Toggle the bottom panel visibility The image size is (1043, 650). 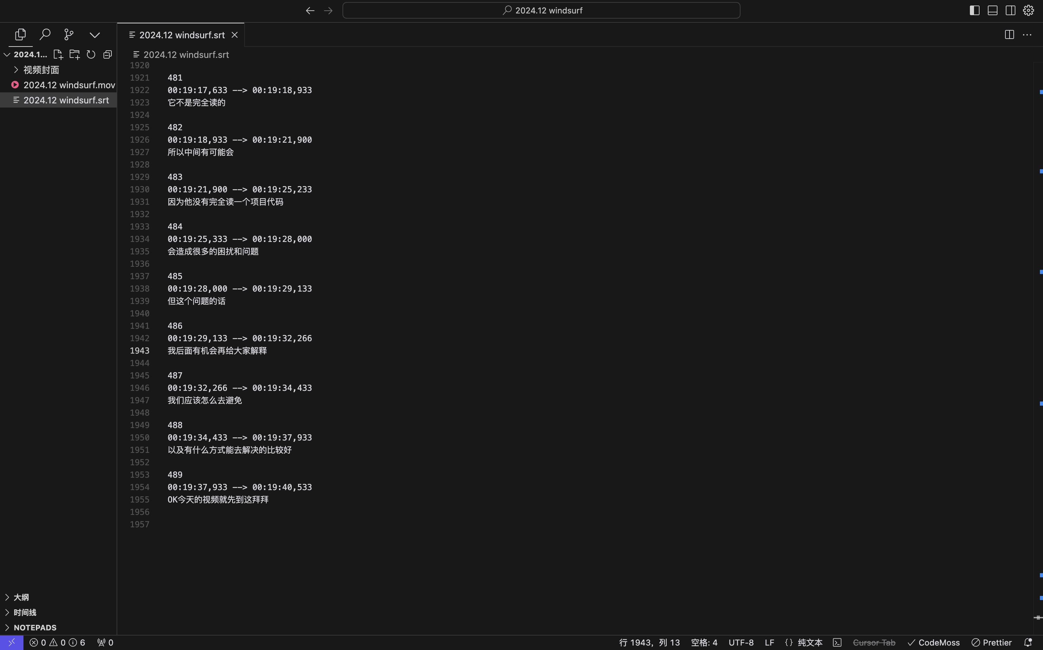(992, 10)
